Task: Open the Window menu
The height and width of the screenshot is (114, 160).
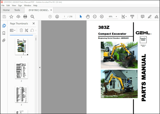Action: click(28, 5)
